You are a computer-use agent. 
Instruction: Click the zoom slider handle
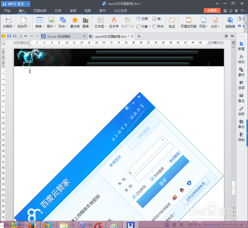221,225
